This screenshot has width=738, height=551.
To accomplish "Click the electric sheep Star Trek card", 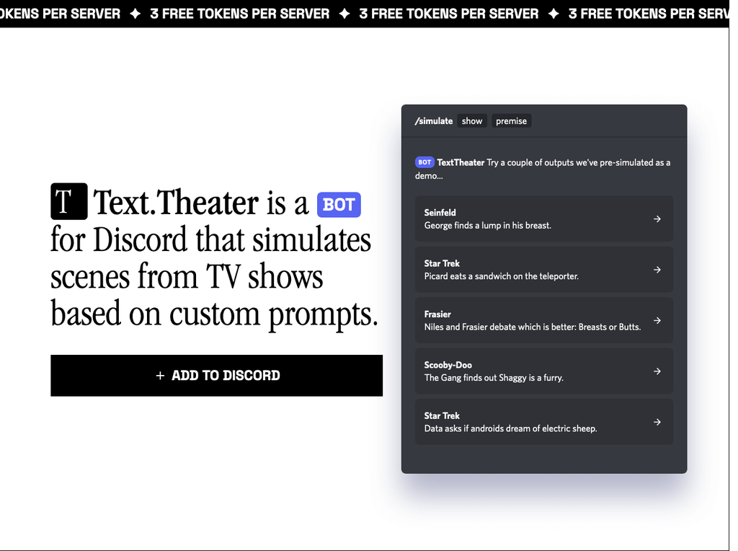I will coord(544,422).
